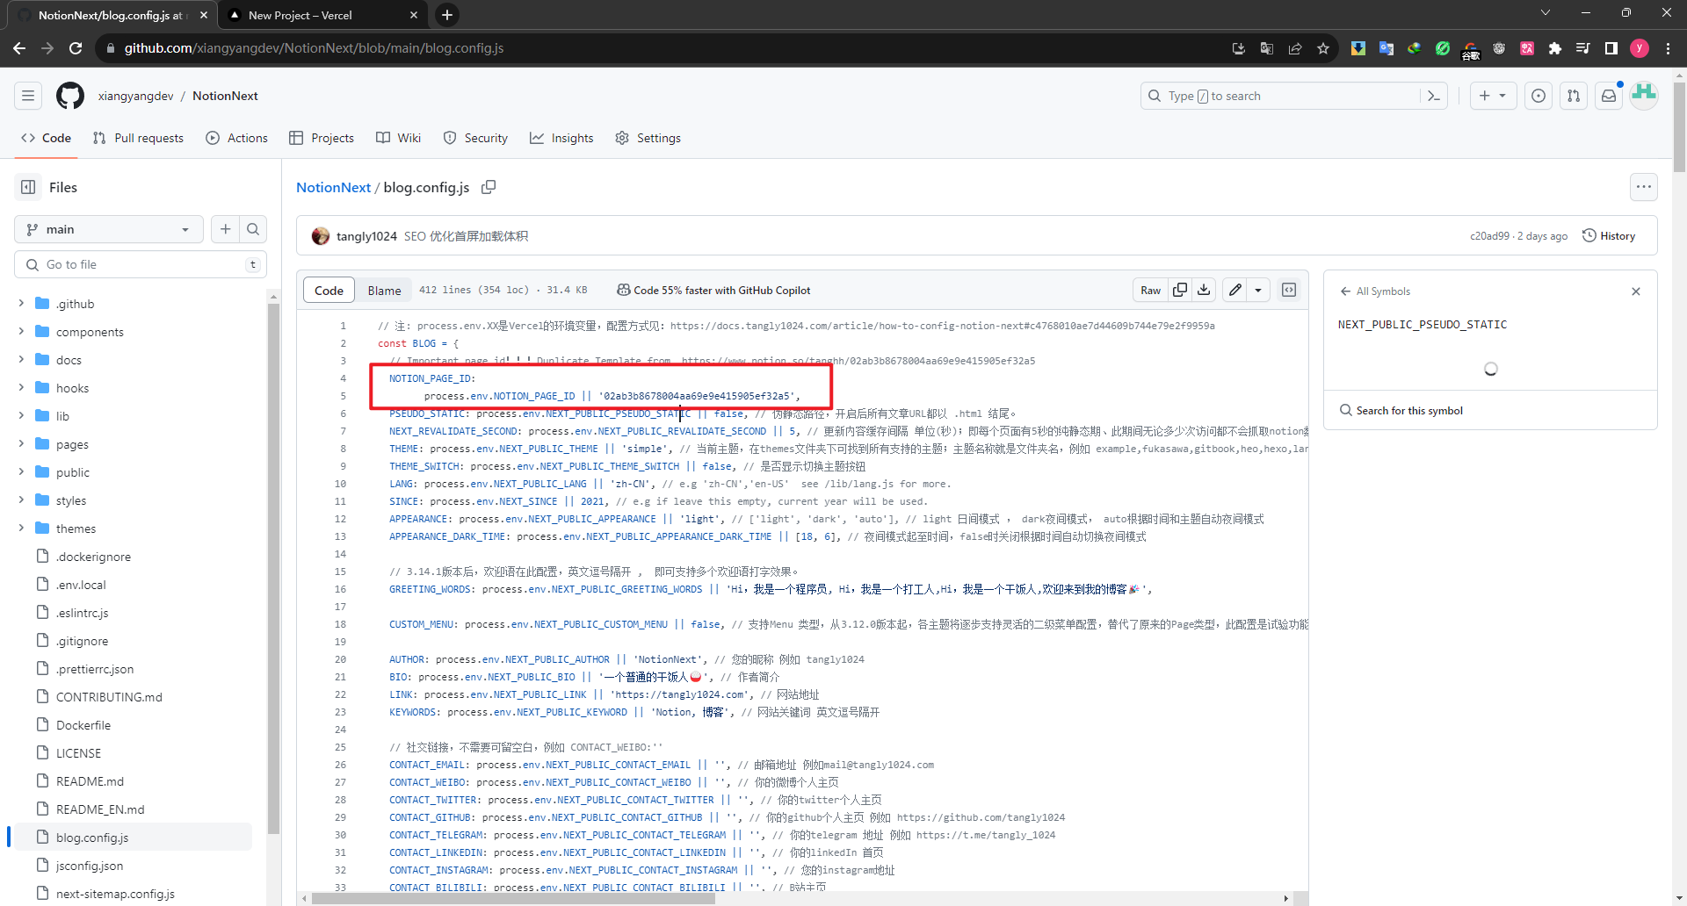Open the README.md file

pos(90,780)
